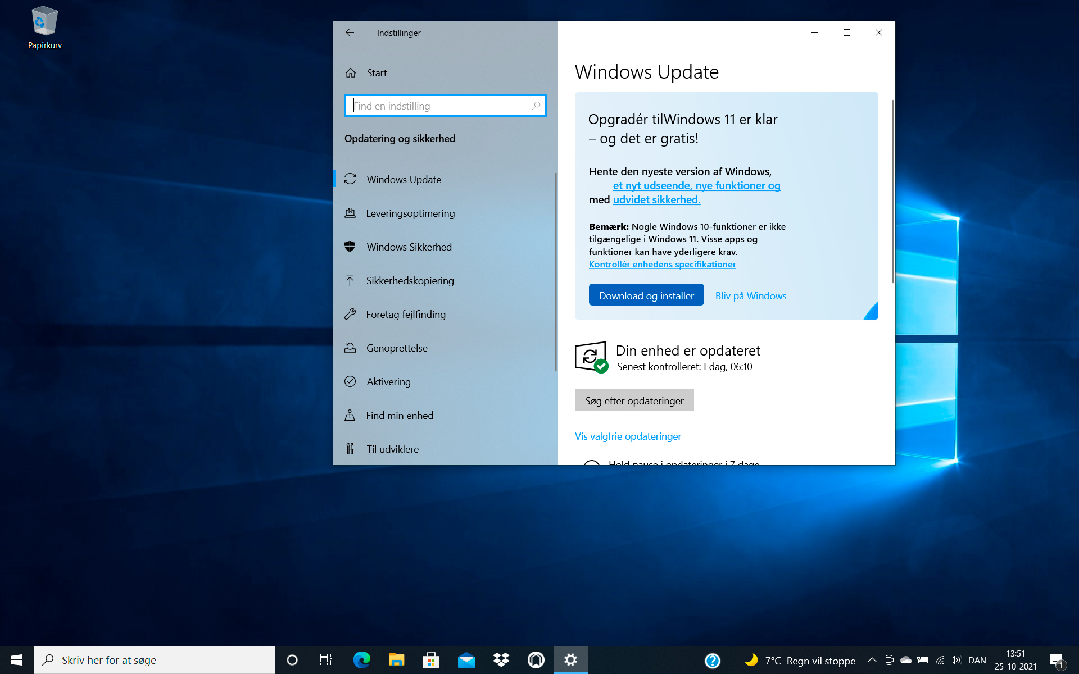Open File Explorer from taskbar
Screen dimensions: 1079x674
(396, 660)
